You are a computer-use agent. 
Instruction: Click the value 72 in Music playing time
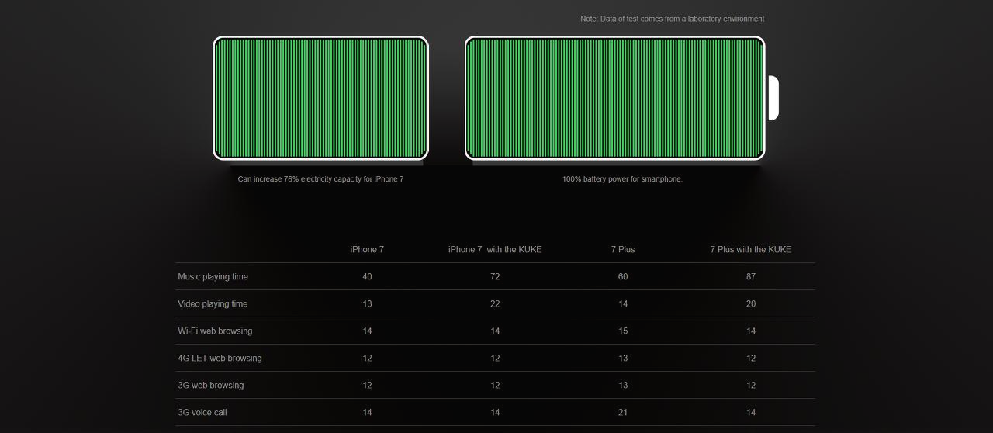click(495, 276)
